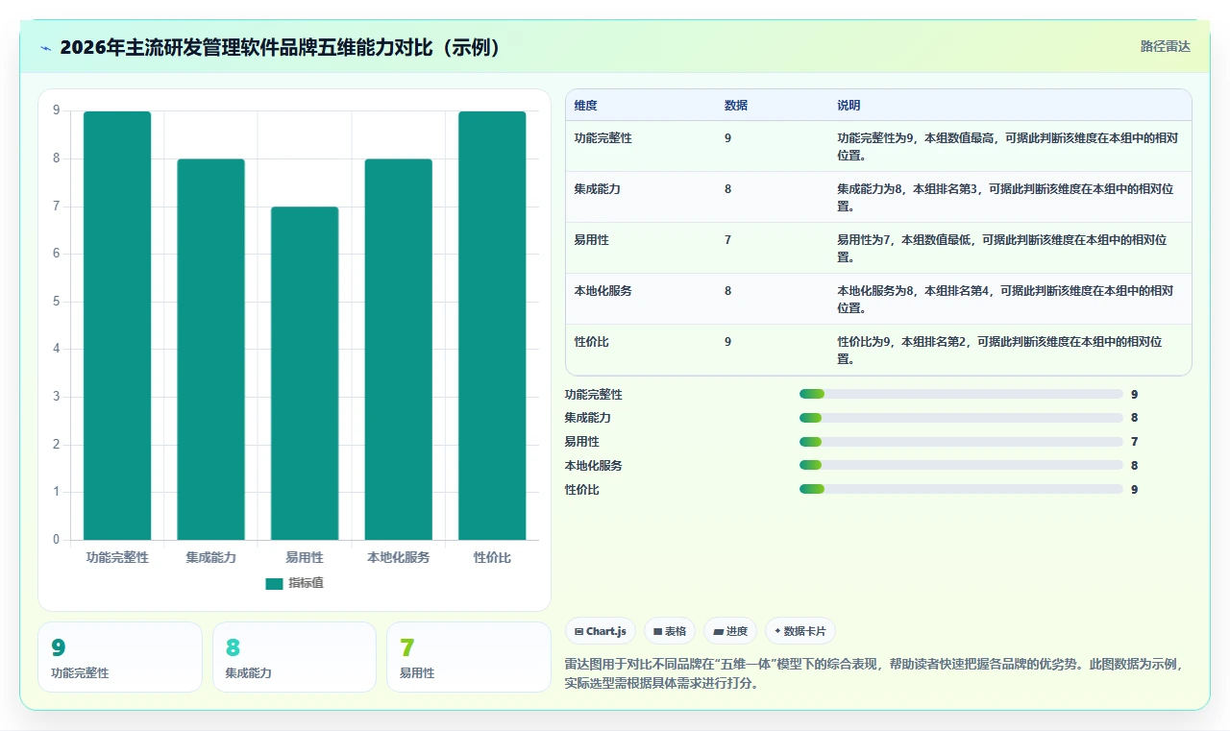Click the 功能完整性 x-axis label
1230x731 pixels.
[117, 557]
